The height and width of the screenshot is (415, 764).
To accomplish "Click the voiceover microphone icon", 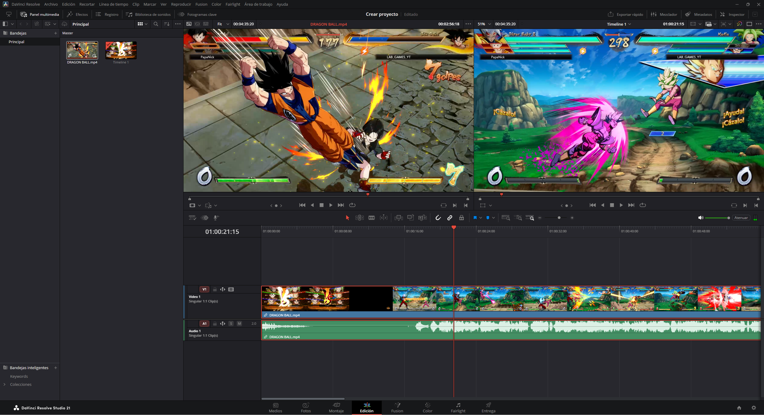I will (x=216, y=218).
